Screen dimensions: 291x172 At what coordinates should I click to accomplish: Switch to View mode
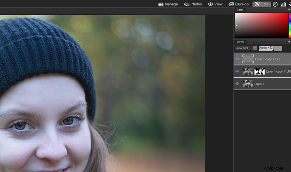(215, 4)
